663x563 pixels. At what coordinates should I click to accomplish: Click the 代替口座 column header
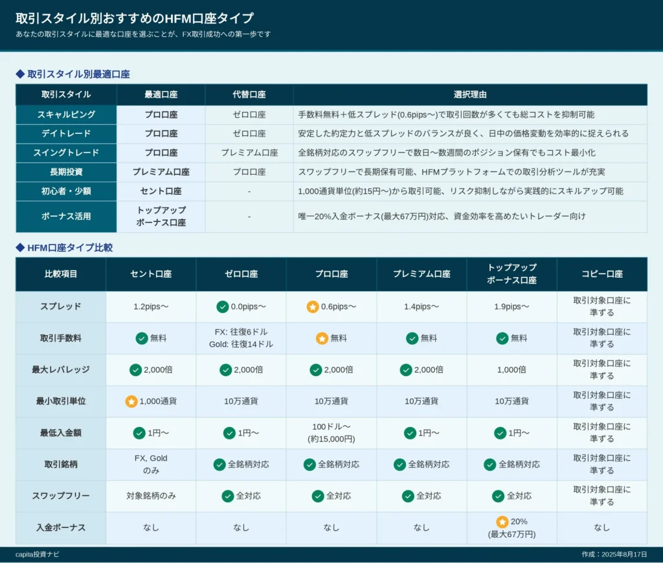pos(249,94)
